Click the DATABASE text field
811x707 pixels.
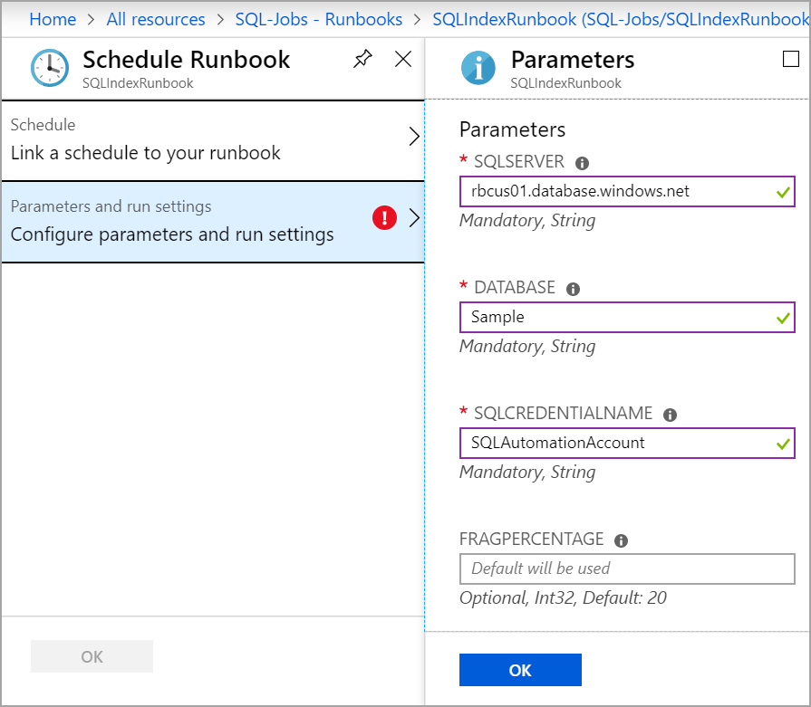coord(616,317)
